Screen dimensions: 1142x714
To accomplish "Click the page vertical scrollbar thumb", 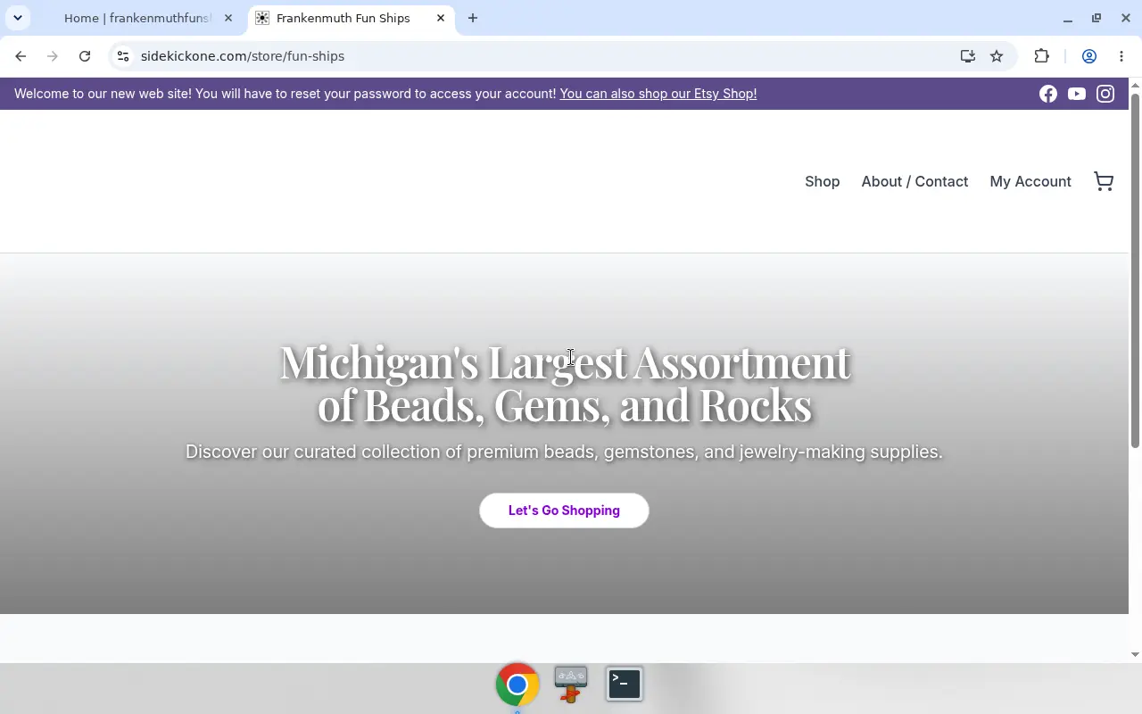I will pyautogui.click(x=1135, y=270).
